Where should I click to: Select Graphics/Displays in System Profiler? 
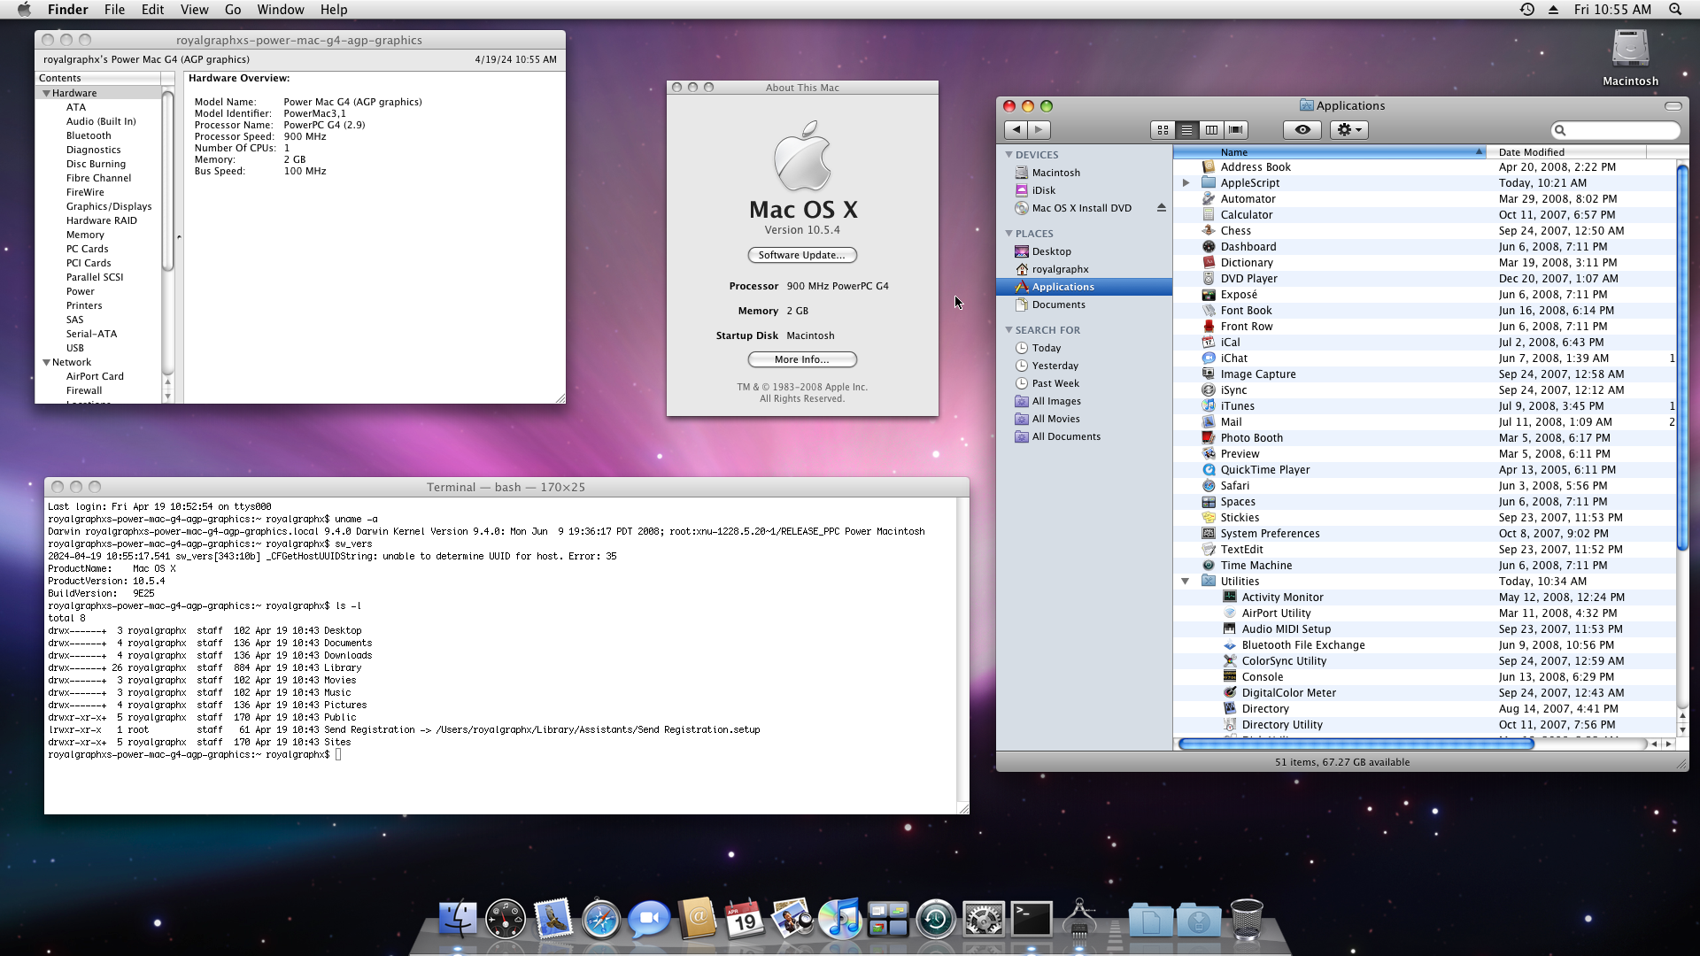[x=109, y=206]
